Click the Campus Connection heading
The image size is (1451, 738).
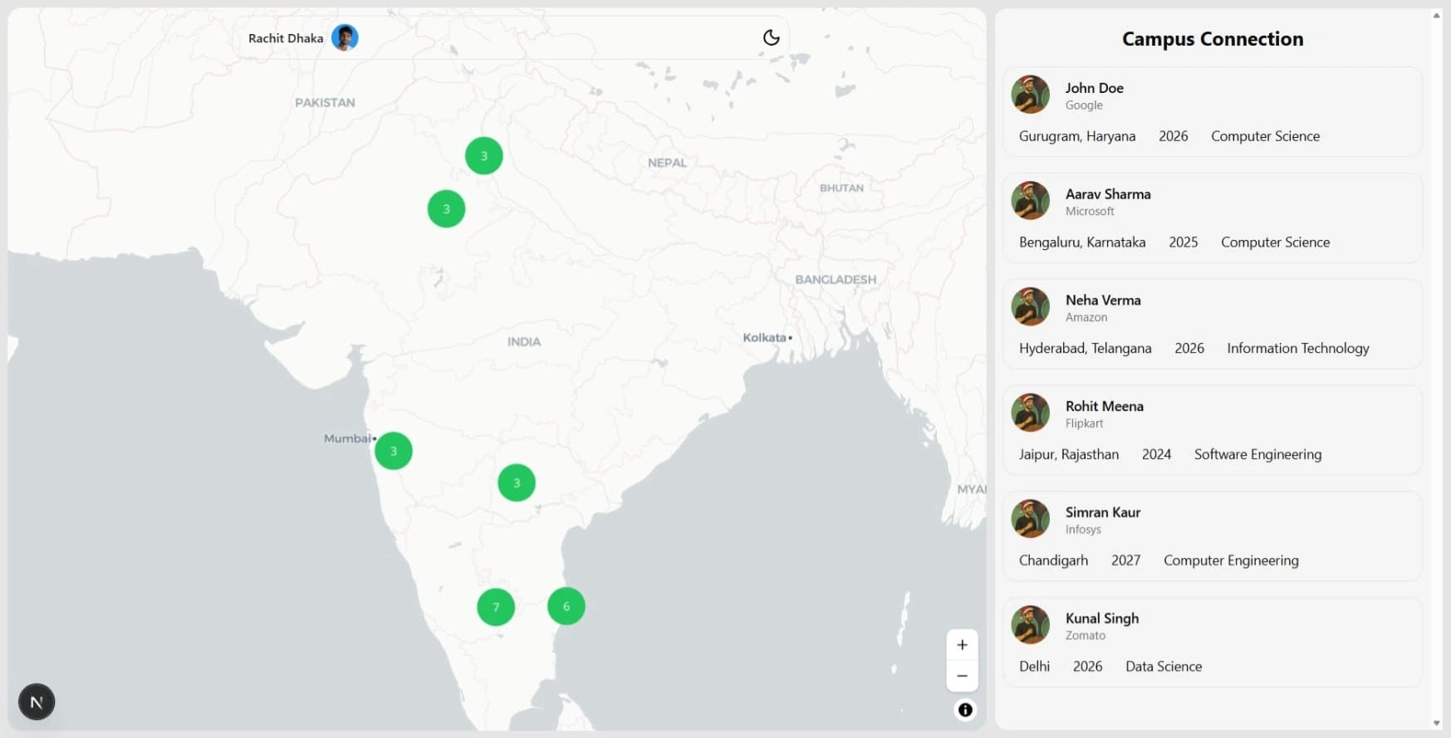[1212, 39]
